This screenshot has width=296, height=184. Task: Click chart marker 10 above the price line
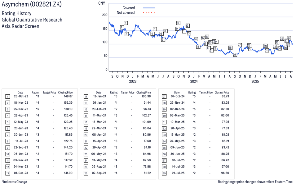coord(178,23)
